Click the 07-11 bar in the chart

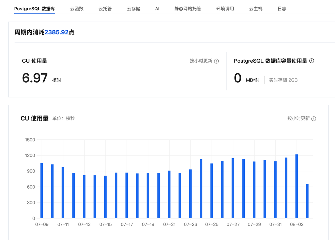(63, 193)
